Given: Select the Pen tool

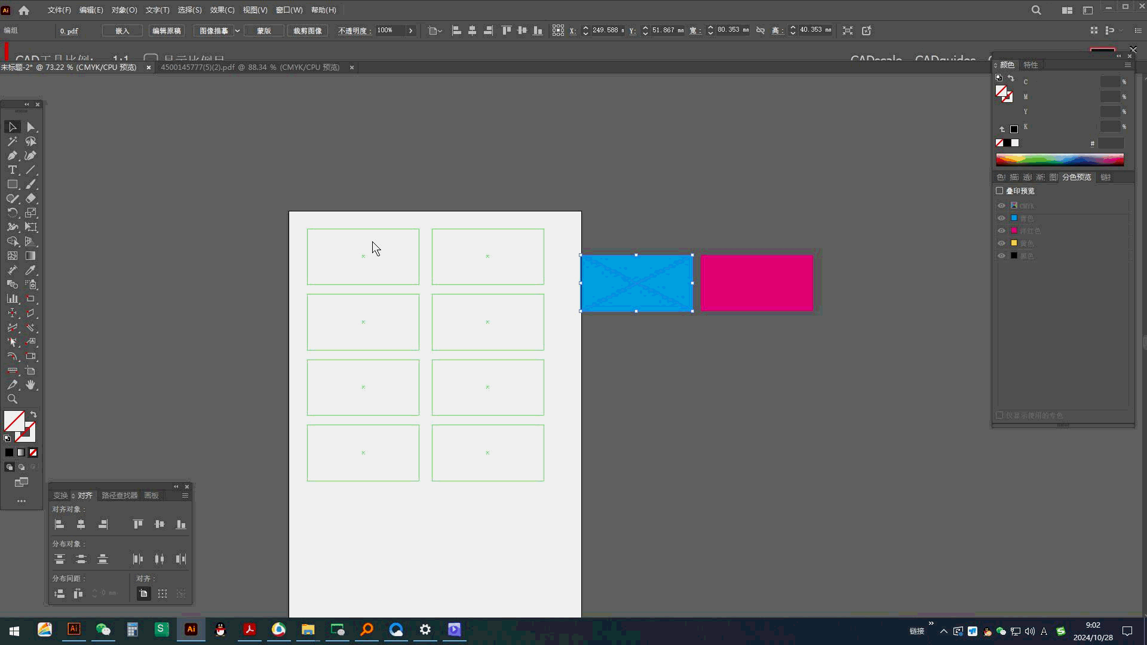Looking at the screenshot, I should pyautogui.click(x=12, y=156).
